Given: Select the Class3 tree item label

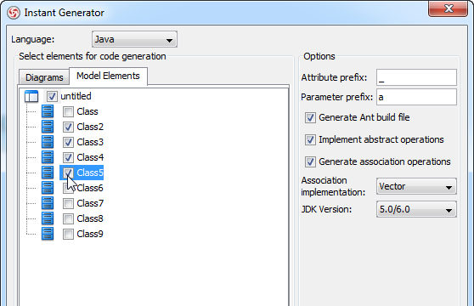Looking at the screenshot, I should pos(90,142).
